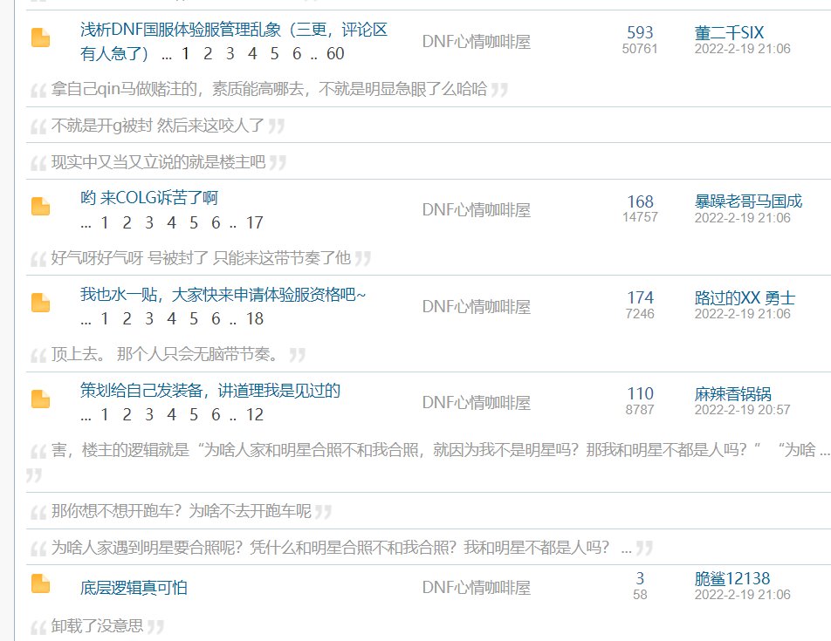Click the timestamp 2022-2-19 20:57
This screenshot has width=831, height=641.
pos(742,410)
